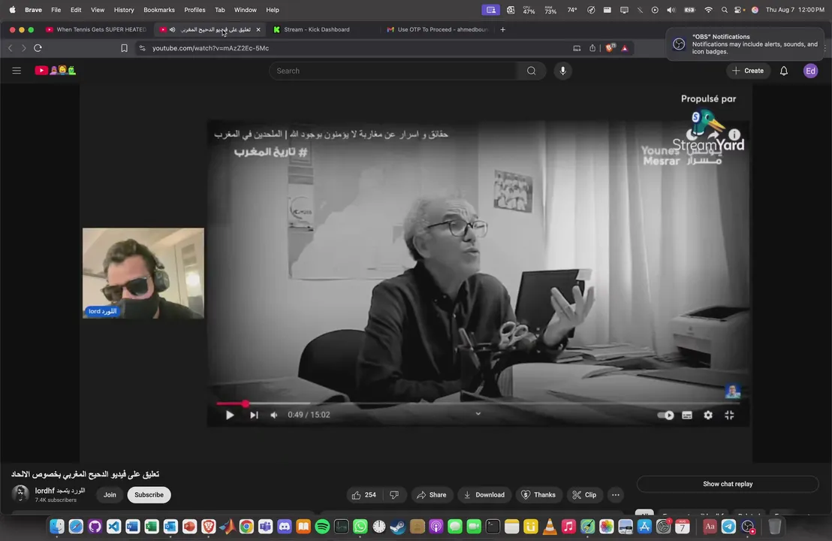Open site settings icon in address bar
832x541 pixels.
pos(142,48)
